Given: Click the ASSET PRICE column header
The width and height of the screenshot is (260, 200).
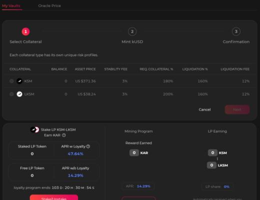Looking at the screenshot, I should 85,69.
